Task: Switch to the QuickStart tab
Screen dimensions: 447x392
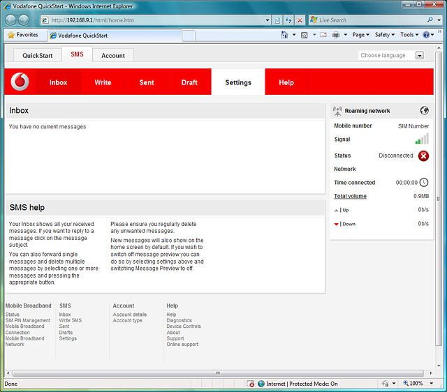Action: 37,56
